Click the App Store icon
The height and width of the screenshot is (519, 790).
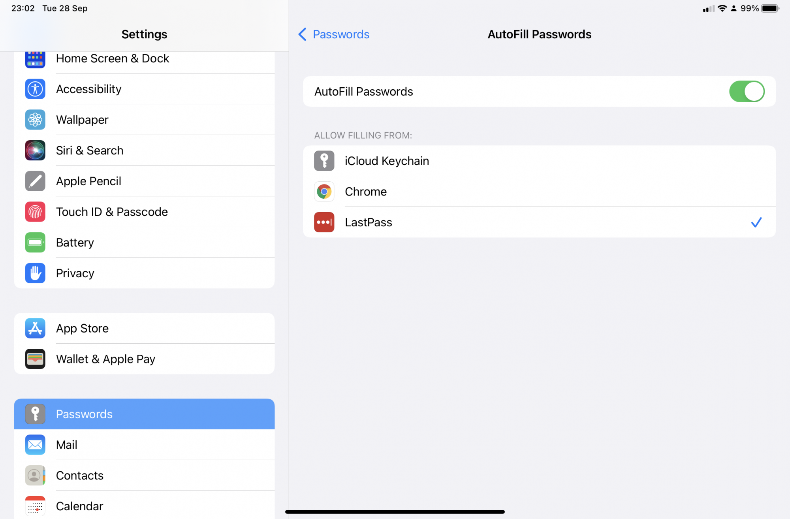pyautogui.click(x=35, y=328)
